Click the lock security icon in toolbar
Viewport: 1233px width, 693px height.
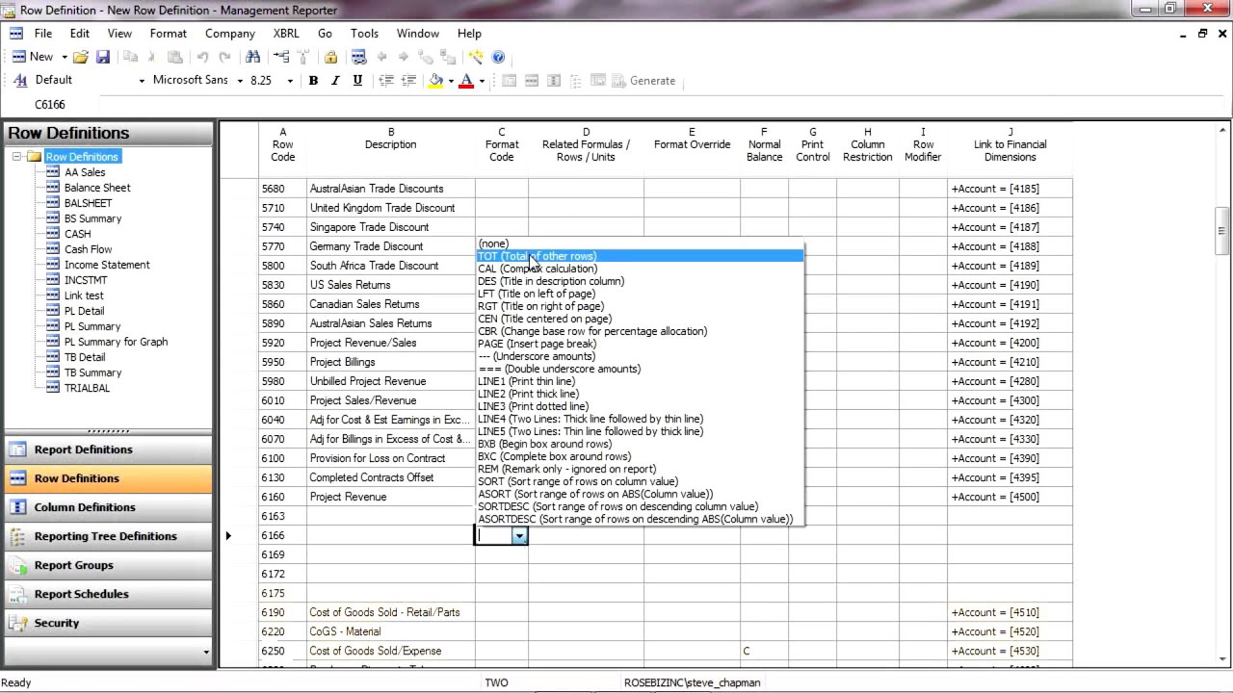tap(330, 57)
